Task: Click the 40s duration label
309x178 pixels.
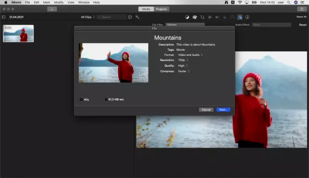Action: pos(86,100)
